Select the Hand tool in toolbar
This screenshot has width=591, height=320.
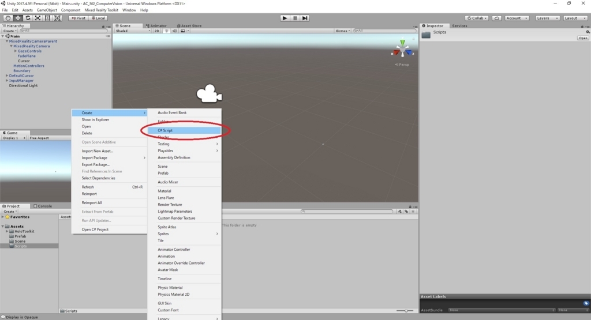click(x=8, y=18)
